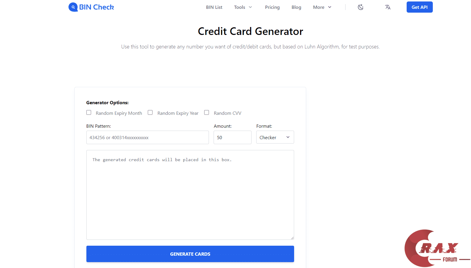
Task: Click the Tools menu chevron arrow
Action: [250, 7]
